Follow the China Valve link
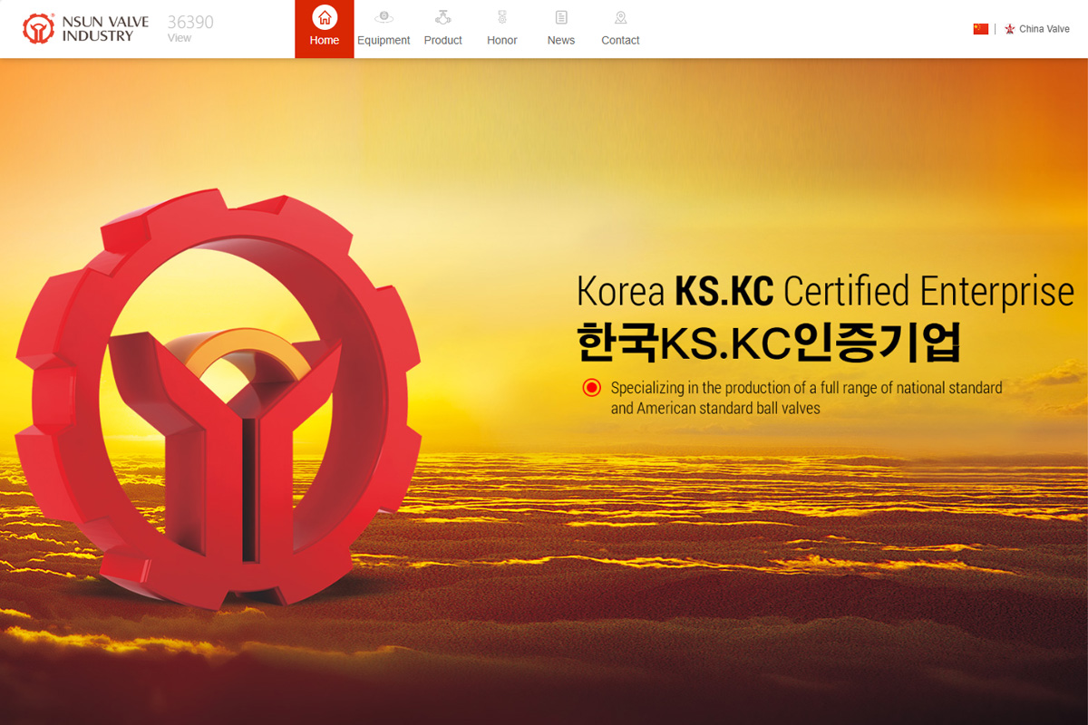This screenshot has height=725, width=1088. 1044,29
